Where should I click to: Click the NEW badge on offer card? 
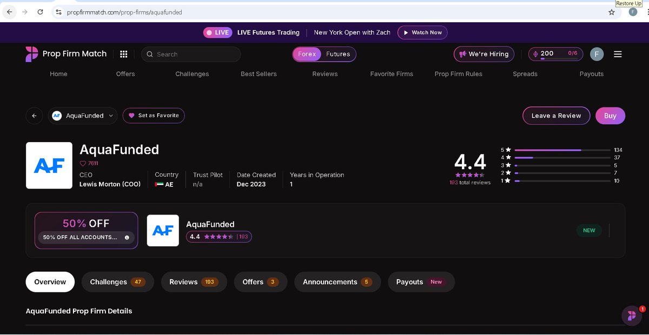(x=589, y=230)
